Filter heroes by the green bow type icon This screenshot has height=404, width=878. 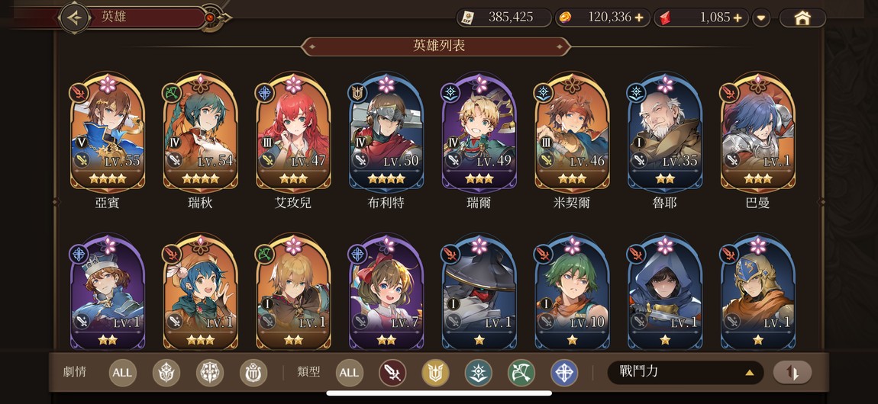521,373
